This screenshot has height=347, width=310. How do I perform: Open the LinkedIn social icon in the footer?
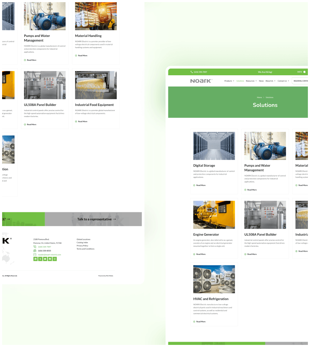pos(35,259)
